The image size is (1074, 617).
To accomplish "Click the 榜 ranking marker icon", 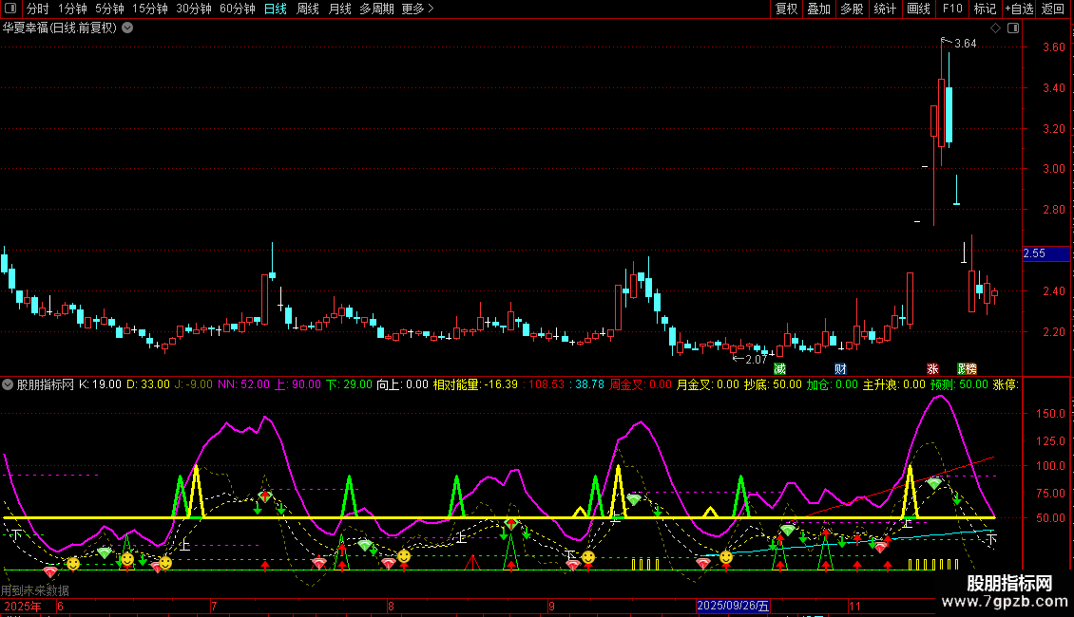I will coord(971,368).
